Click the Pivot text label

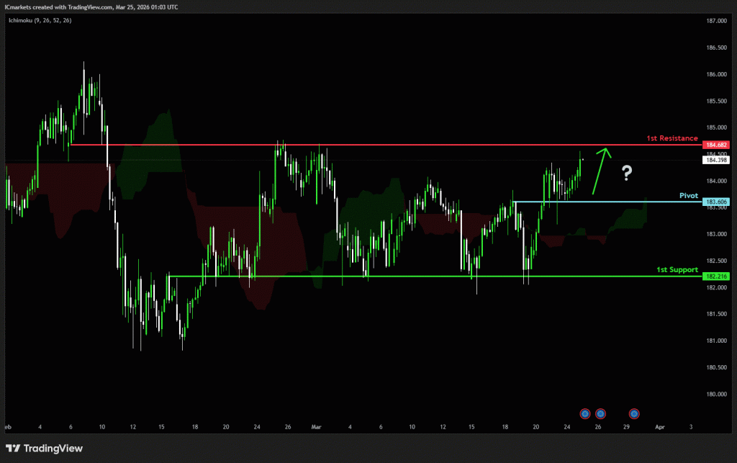point(689,195)
